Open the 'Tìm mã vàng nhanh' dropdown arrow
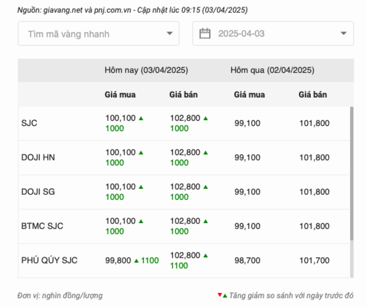 point(170,34)
